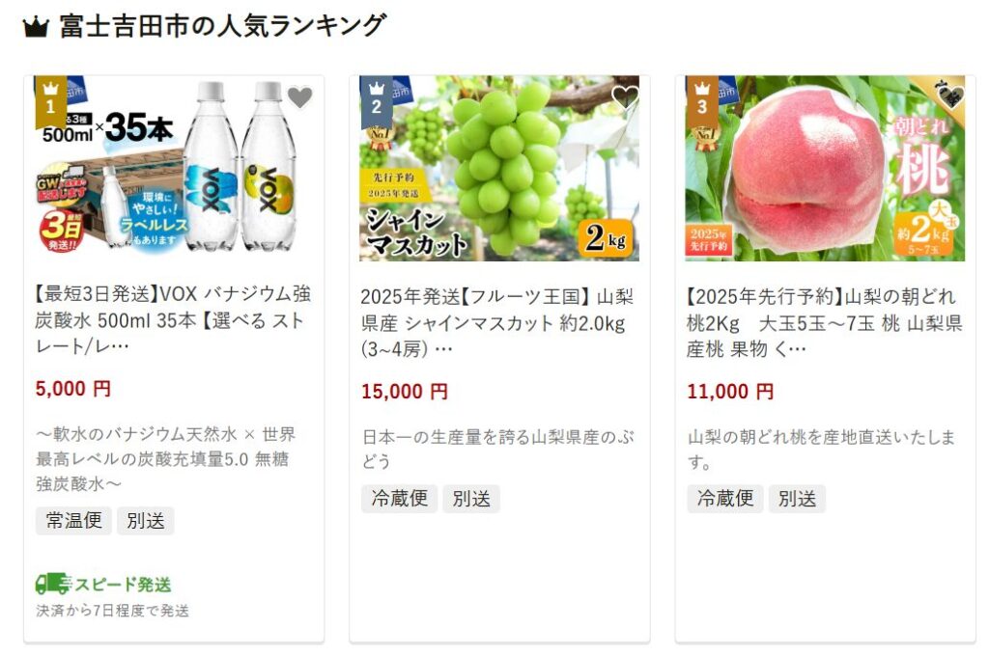Click the rank 3 crown badge
This screenshot has width=989, height=656.
[701, 102]
